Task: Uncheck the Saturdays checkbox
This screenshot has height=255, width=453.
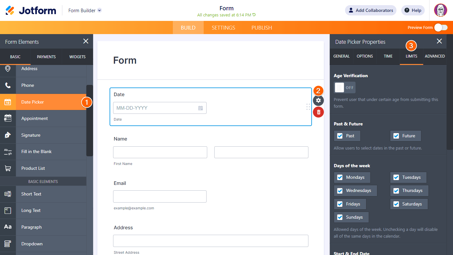Action: [x=396, y=204]
